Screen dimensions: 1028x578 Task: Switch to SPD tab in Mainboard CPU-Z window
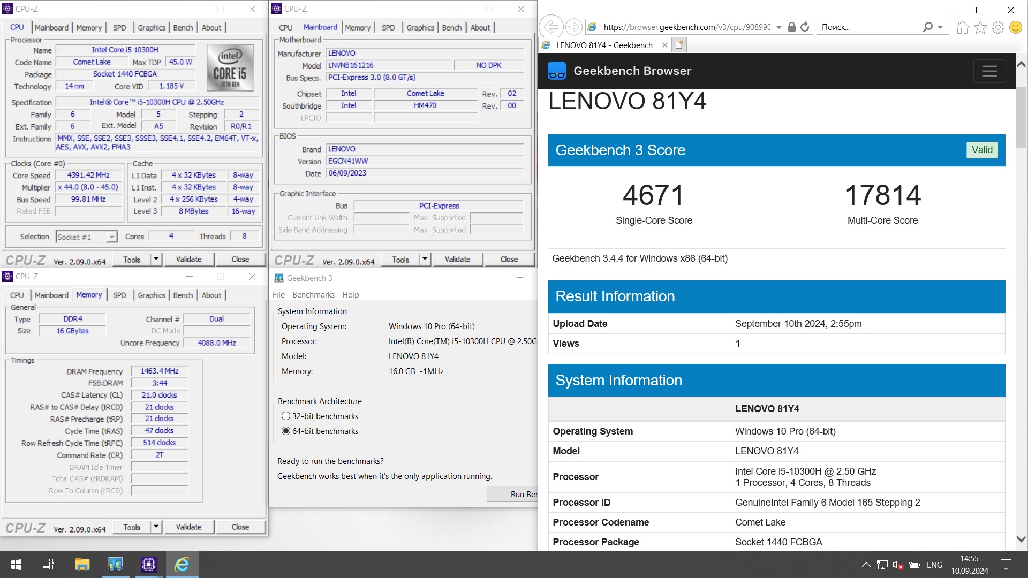388,27
